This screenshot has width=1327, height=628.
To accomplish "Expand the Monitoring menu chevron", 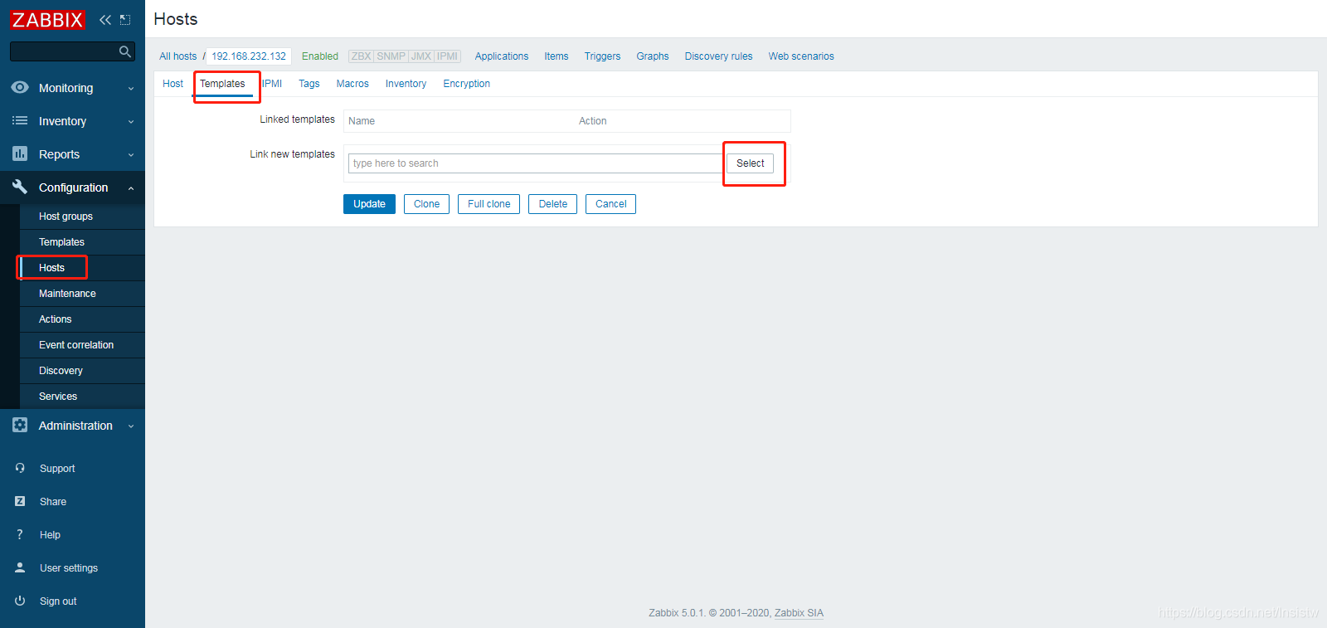I will [131, 88].
